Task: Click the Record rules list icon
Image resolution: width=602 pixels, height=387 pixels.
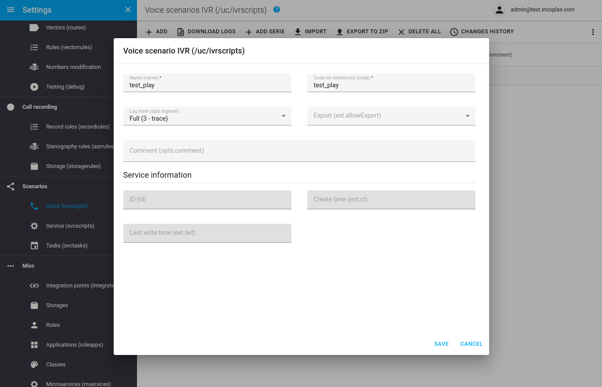Action: [34, 127]
